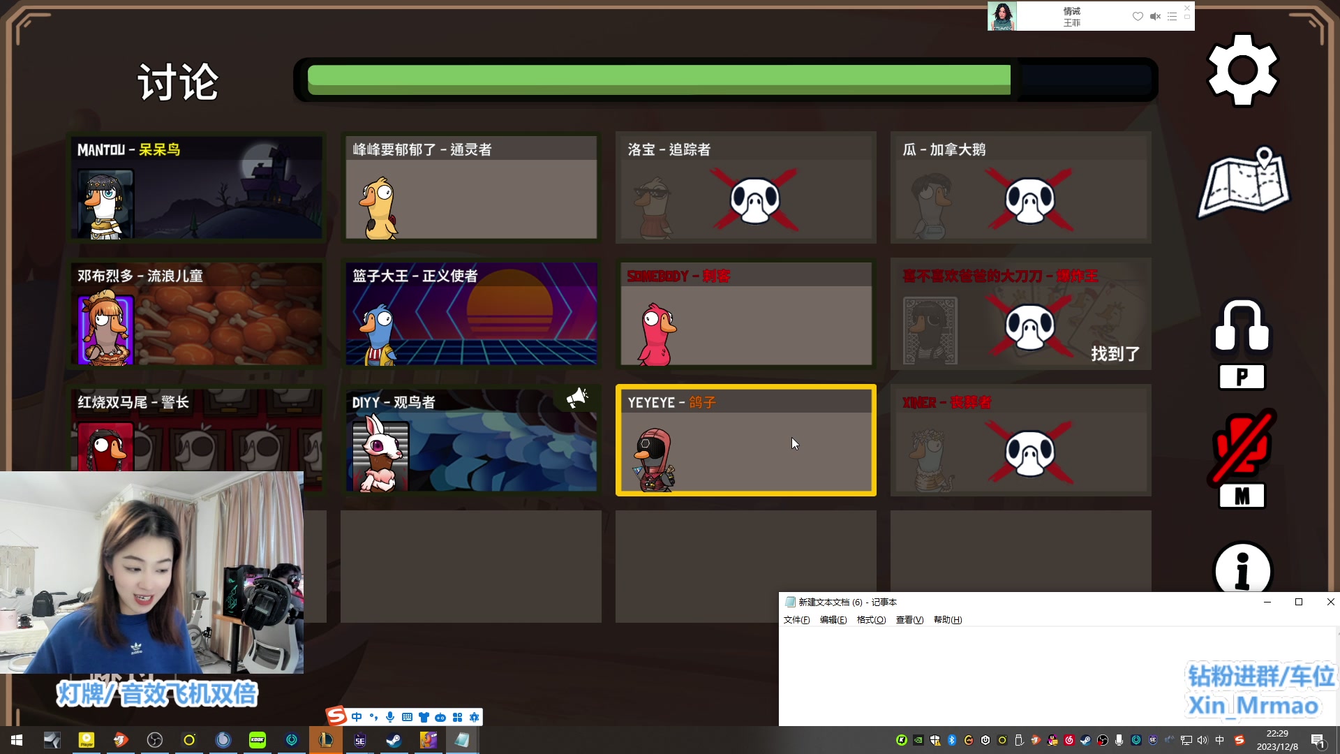The image size is (1340, 754).
Task: Switch to League of Legends in taskbar
Action: click(326, 740)
